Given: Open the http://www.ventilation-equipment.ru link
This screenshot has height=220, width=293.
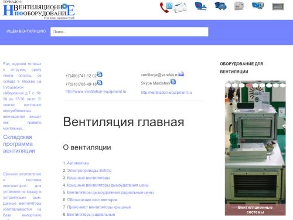Looking at the screenshot, I should click(x=96, y=92).
